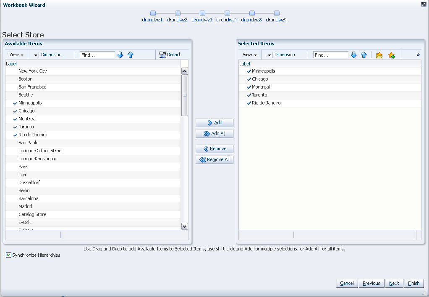The width and height of the screenshot is (429, 297).
Task: Select Rio de Janeiro in Selected Items
Action: point(330,103)
